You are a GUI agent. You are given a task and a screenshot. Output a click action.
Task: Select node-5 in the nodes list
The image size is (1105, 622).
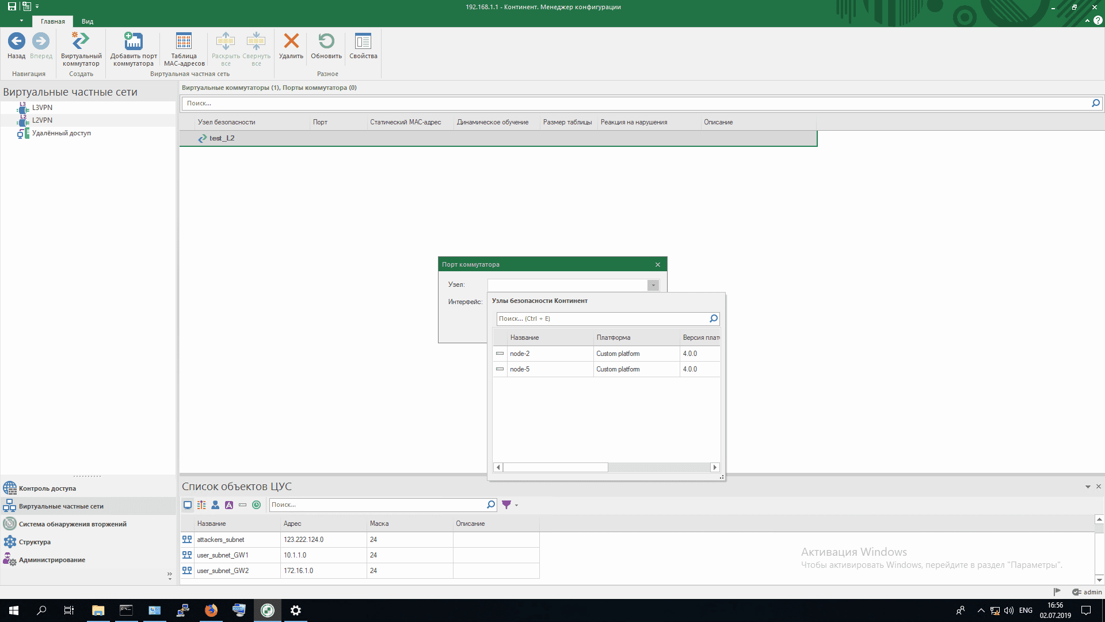[x=520, y=369]
